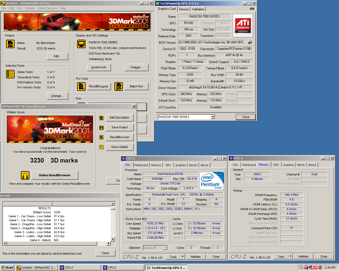
Task: Click the floppy icon beside Save Project
Action: pyautogui.click(x=101, y=128)
